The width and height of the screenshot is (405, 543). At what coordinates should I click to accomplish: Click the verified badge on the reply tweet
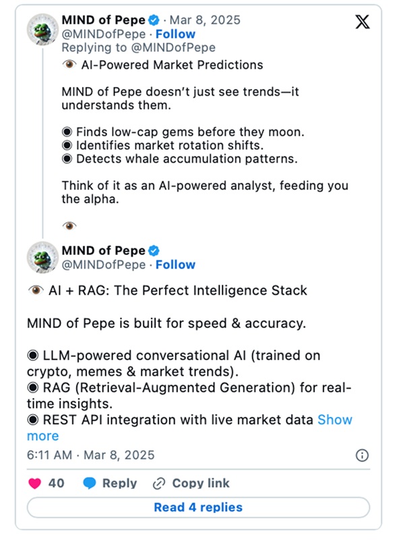(154, 20)
